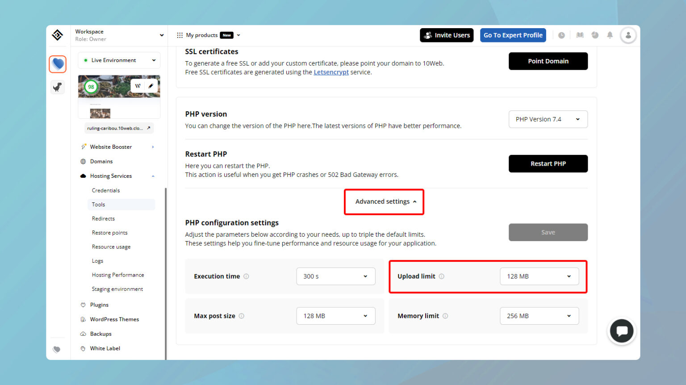Select Redirects in the sidebar menu
686x385 pixels.
(103, 218)
